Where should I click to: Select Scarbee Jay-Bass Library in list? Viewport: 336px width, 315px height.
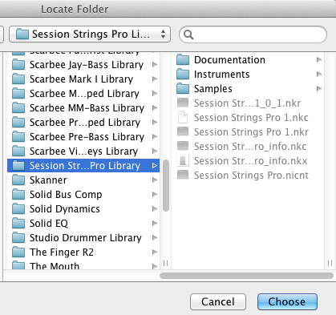point(83,64)
